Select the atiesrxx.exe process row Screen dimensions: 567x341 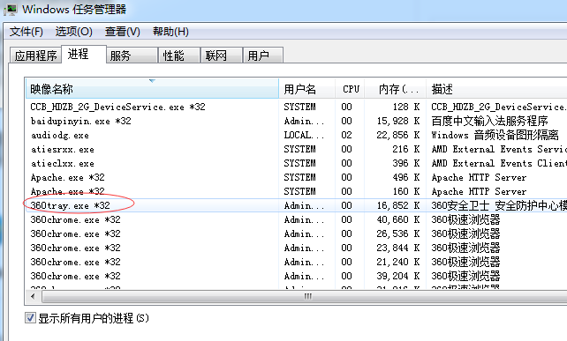[x=297, y=149]
